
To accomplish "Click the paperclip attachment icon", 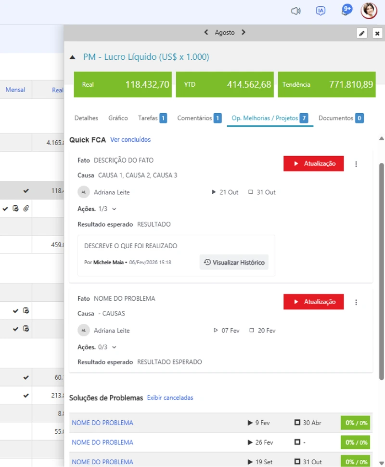I will (x=26, y=209).
